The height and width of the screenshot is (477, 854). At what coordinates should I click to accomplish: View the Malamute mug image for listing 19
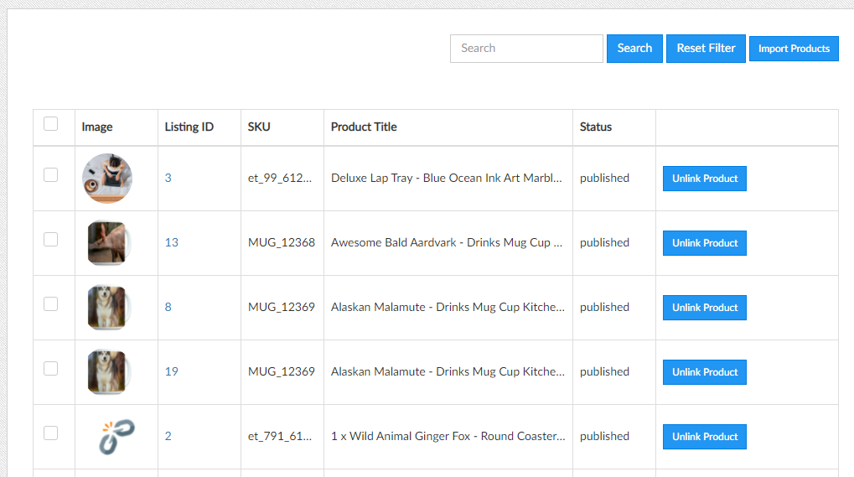click(108, 372)
